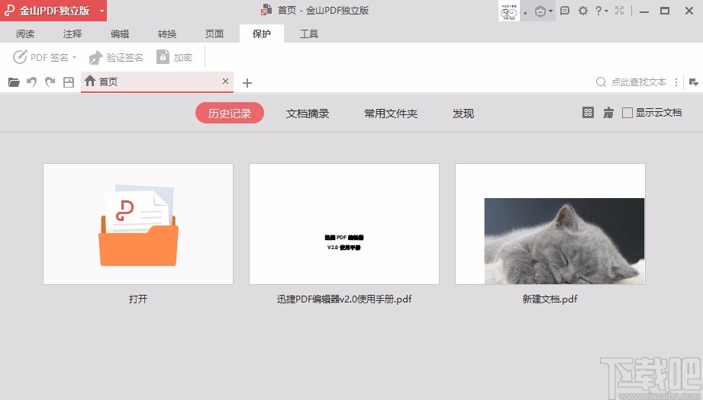
Task: Switch to the 转换 ribbon tab
Action: [167, 34]
